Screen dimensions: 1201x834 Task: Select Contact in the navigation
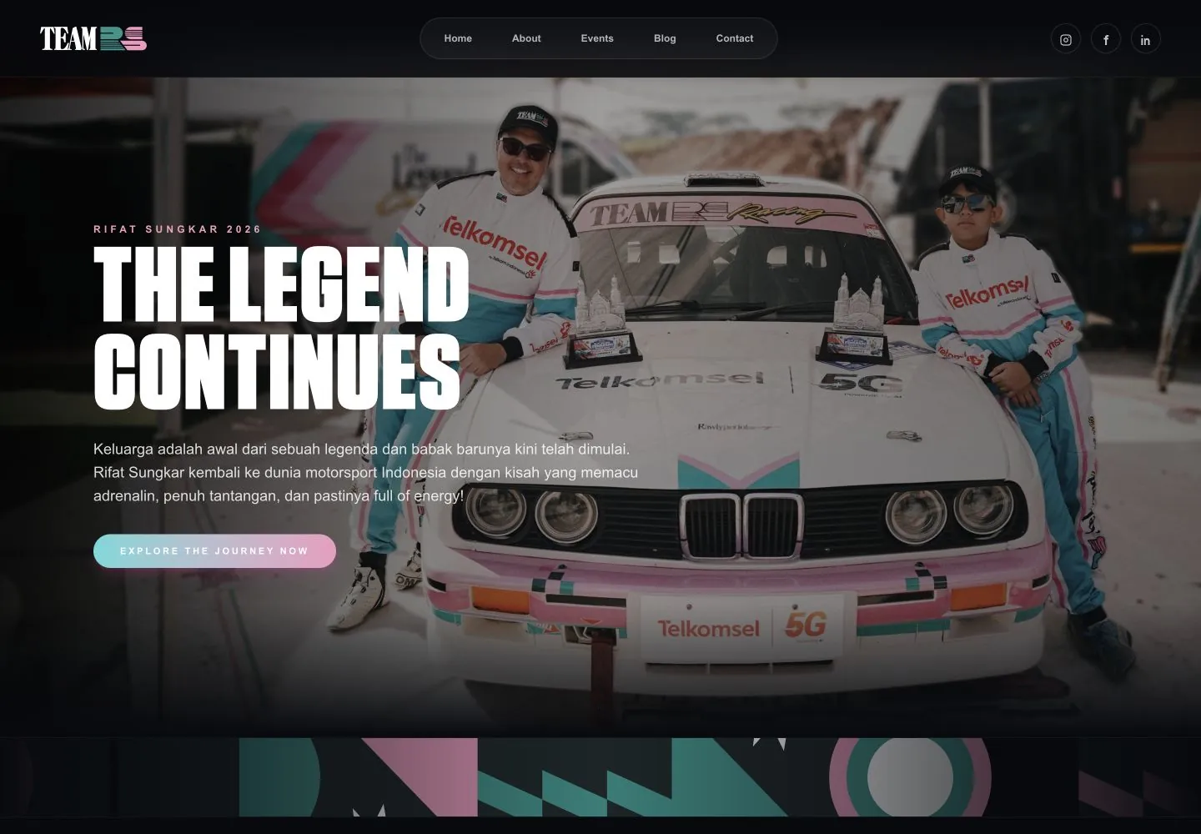point(735,38)
